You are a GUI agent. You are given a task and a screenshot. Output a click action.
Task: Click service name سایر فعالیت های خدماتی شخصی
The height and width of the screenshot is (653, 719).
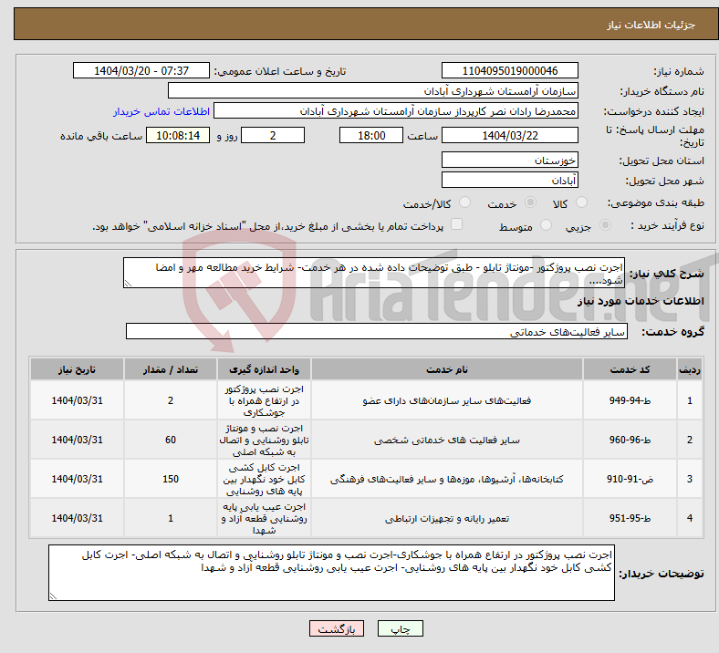447,440
